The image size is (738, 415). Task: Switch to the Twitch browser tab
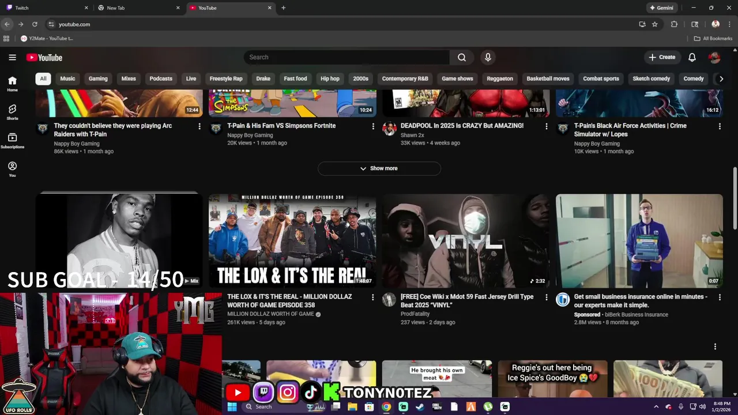[x=47, y=8]
